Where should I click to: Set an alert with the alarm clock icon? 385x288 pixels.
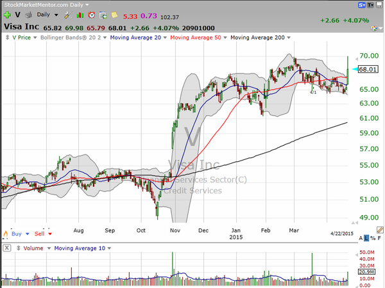point(92,15)
